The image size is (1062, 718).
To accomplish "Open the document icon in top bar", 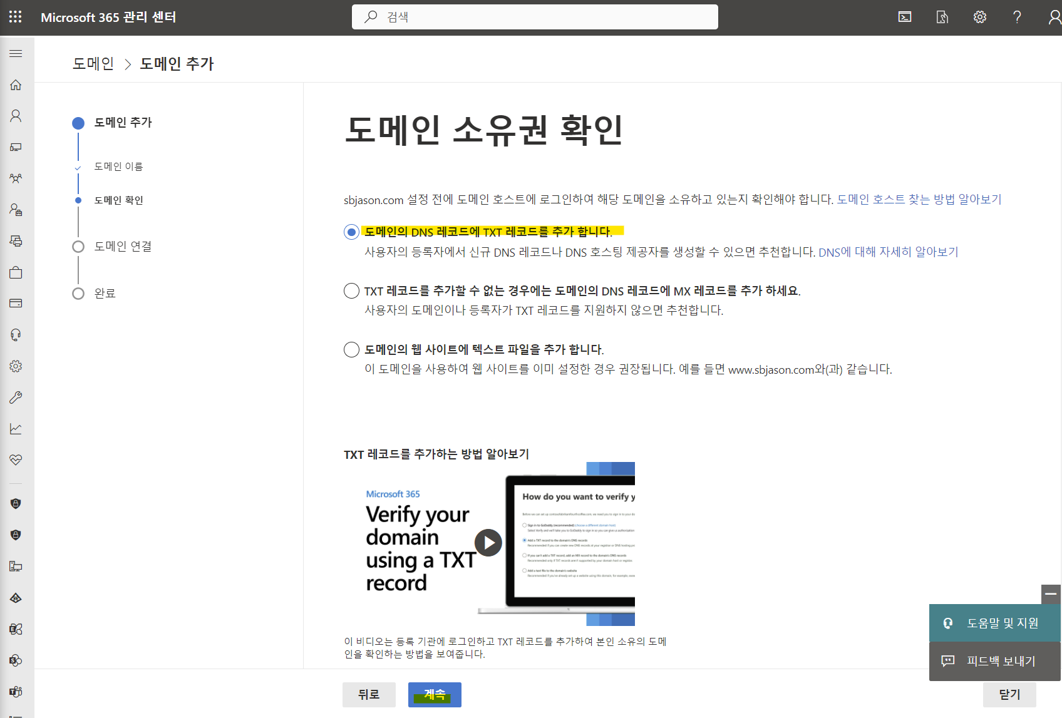I will click(942, 17).
